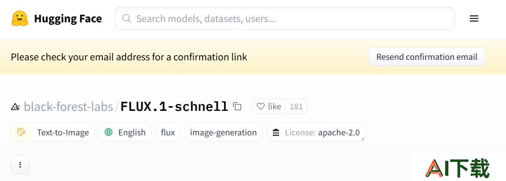This screenshot has height=181, width=506.
Task: Select the flux tag
Action: [x=168, y=132]
